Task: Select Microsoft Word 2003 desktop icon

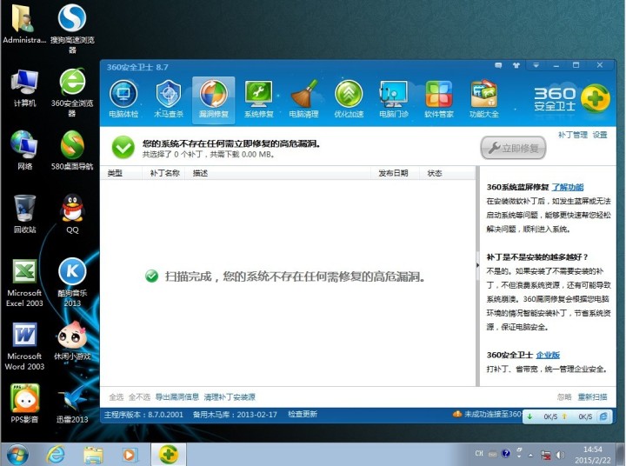Action: coord(24,346)
